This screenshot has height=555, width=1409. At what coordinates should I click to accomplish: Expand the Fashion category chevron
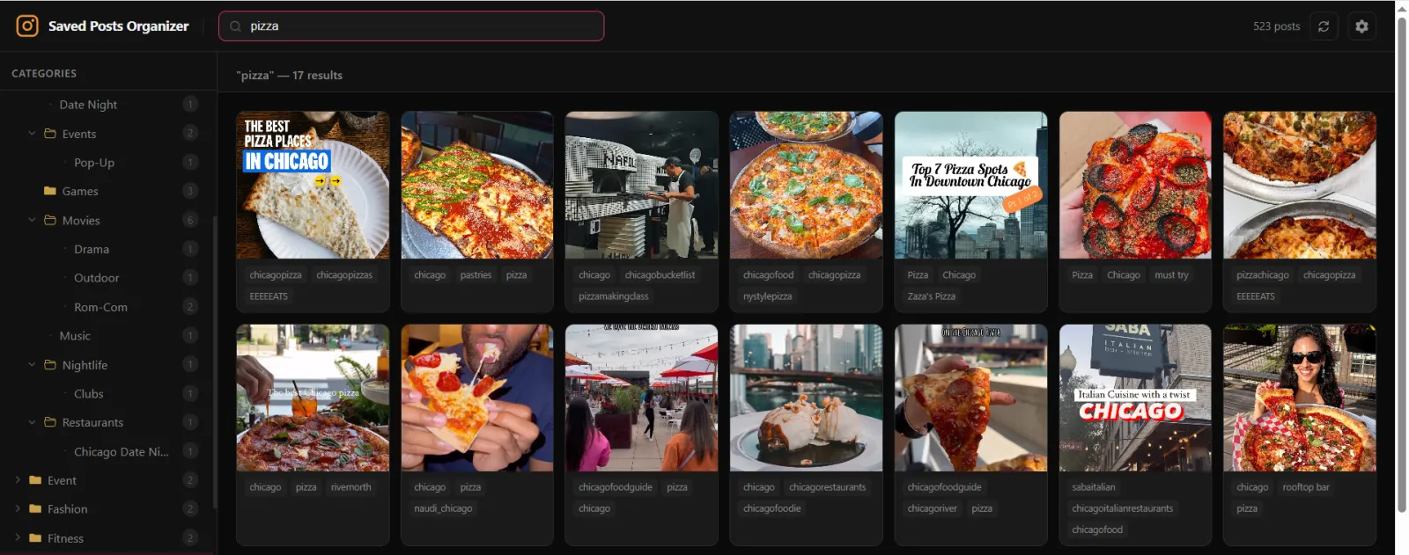tap(18, 509)
